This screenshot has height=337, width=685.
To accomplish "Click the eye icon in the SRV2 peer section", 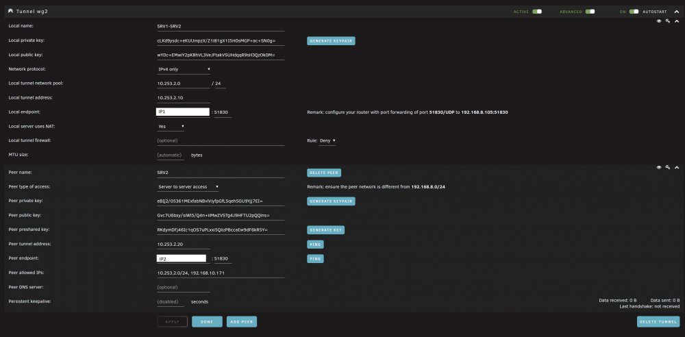I will [x=659, y=167].
